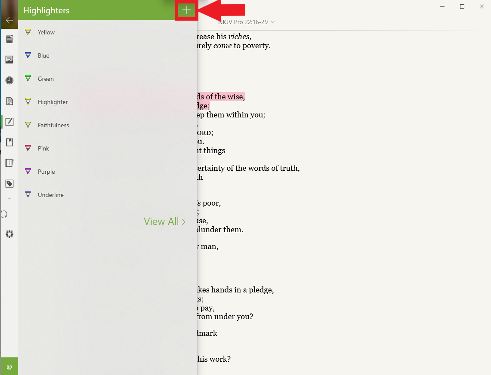Pick the Pink highlighter color

[x=43, y=148]
